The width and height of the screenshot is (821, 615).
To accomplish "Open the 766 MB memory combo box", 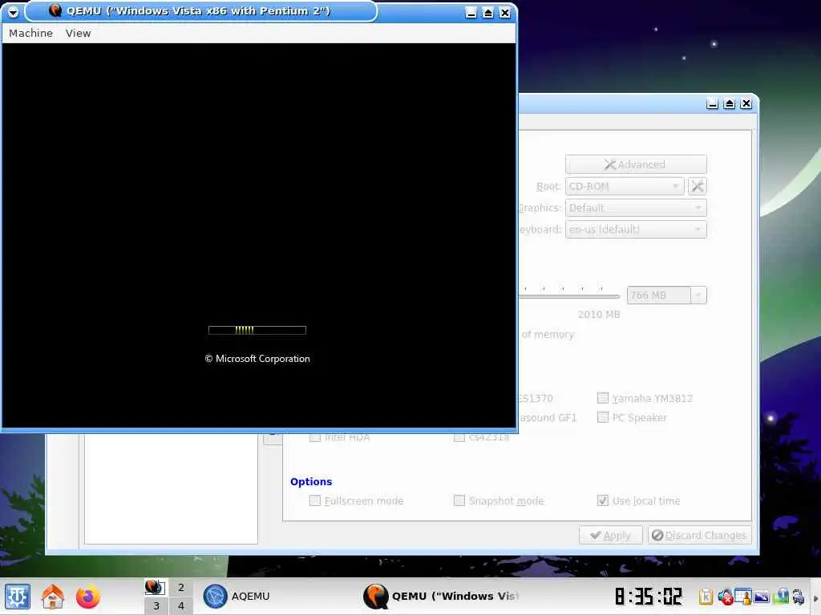I will click(666, 295).
